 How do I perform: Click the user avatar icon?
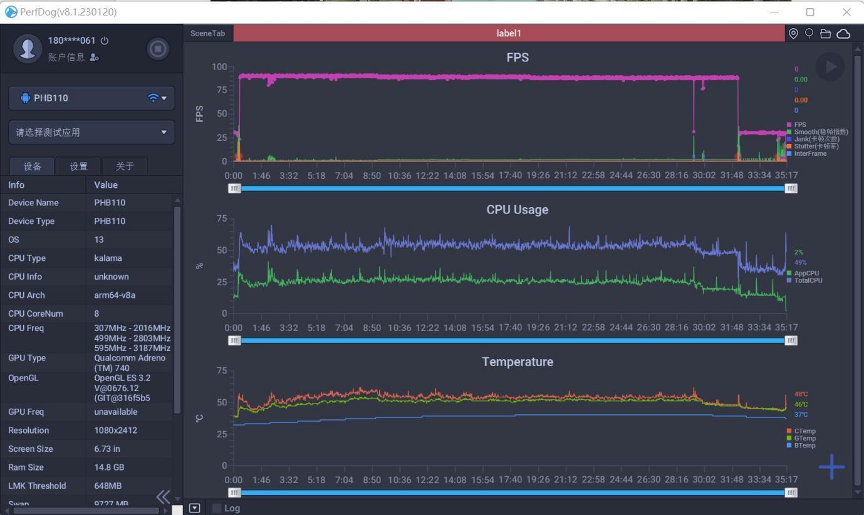(x=28, y=48)
